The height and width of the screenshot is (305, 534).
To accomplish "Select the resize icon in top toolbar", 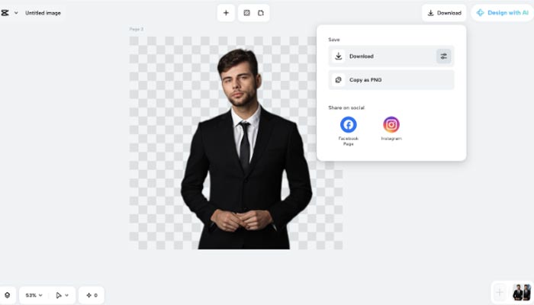I will point(261,13).
